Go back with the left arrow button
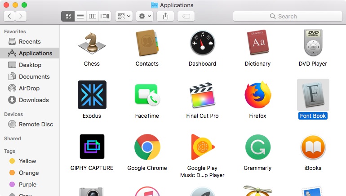 (9, 16)
